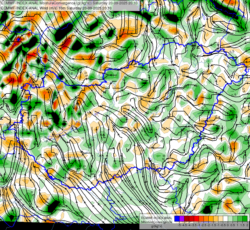The image size is (250, 230).
Task: Click light orange swatch between -1.5 and -1
Action: tap(216, 219)
